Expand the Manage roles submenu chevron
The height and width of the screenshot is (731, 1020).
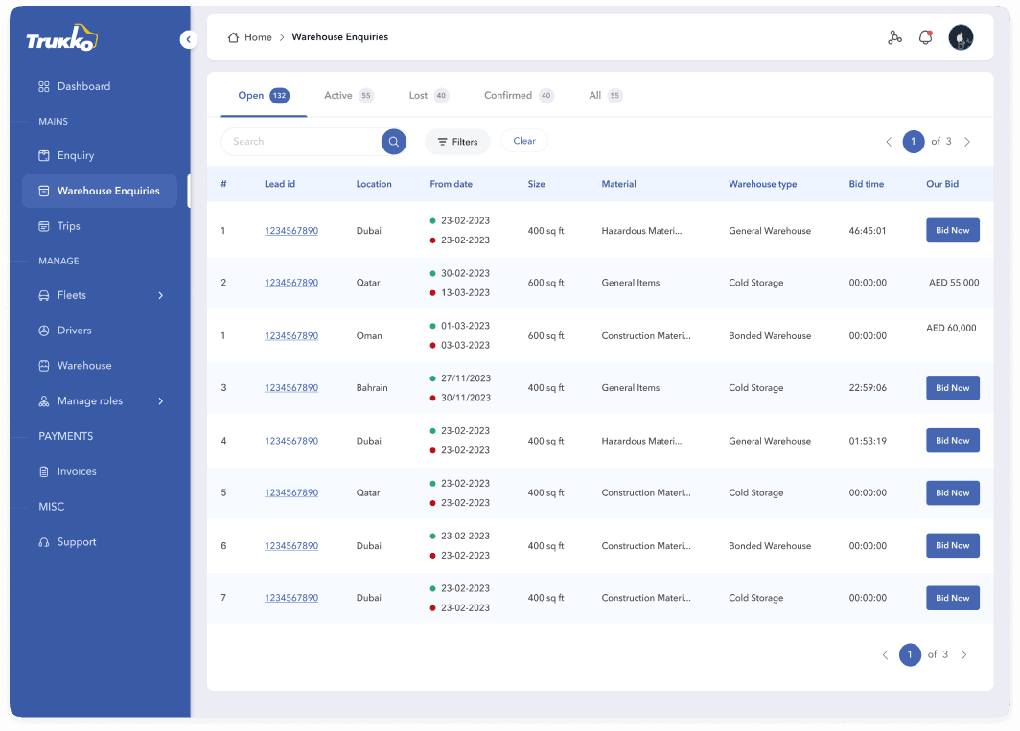(161, 401)
